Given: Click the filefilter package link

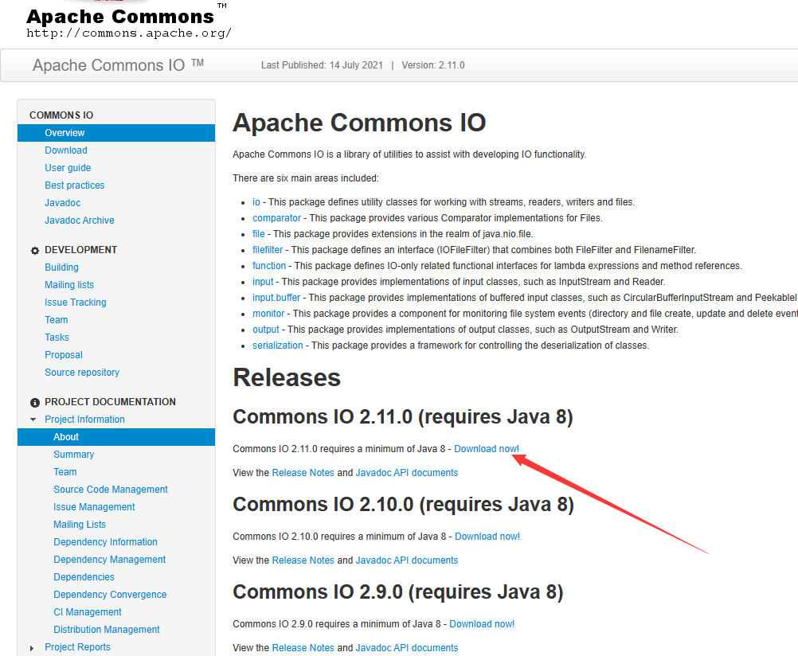Looking at the screenshot, I should point(268,250).
